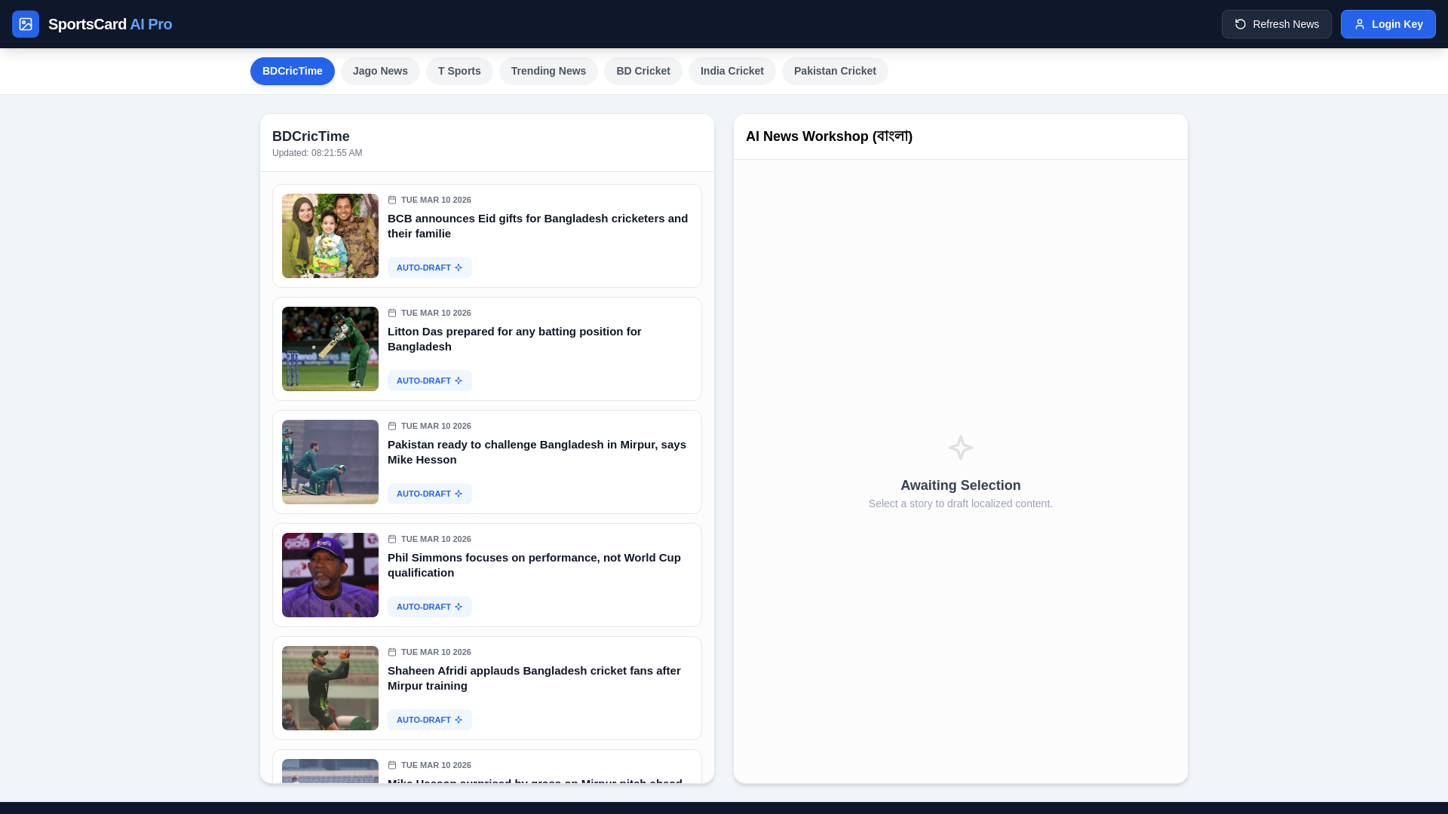
Task: Select the BD Cricket tab
Action: point(643,71)
